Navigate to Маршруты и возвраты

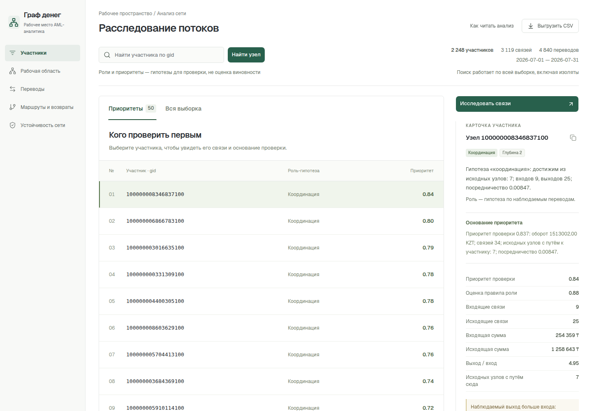click(x=42, y=107)
